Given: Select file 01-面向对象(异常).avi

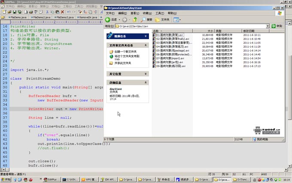Looking at the screenshot, I should (x=170, y=35).
